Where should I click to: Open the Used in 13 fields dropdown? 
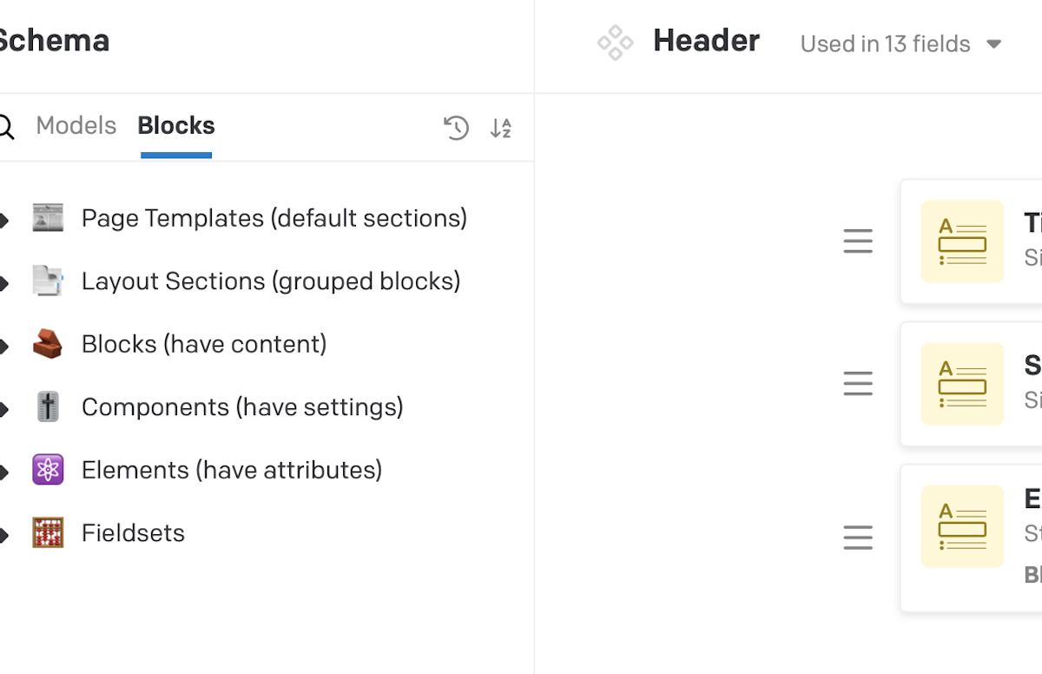click(900, 43)
